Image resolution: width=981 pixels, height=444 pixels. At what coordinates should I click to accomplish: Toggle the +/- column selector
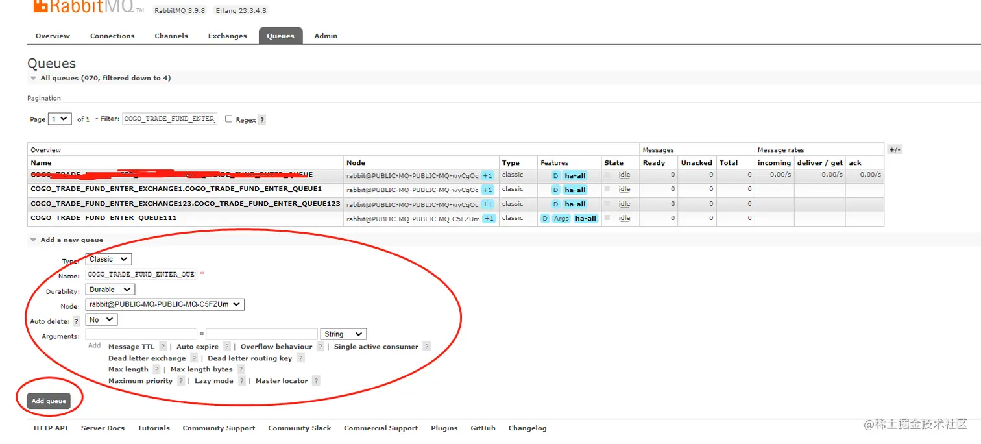point(895,150)
